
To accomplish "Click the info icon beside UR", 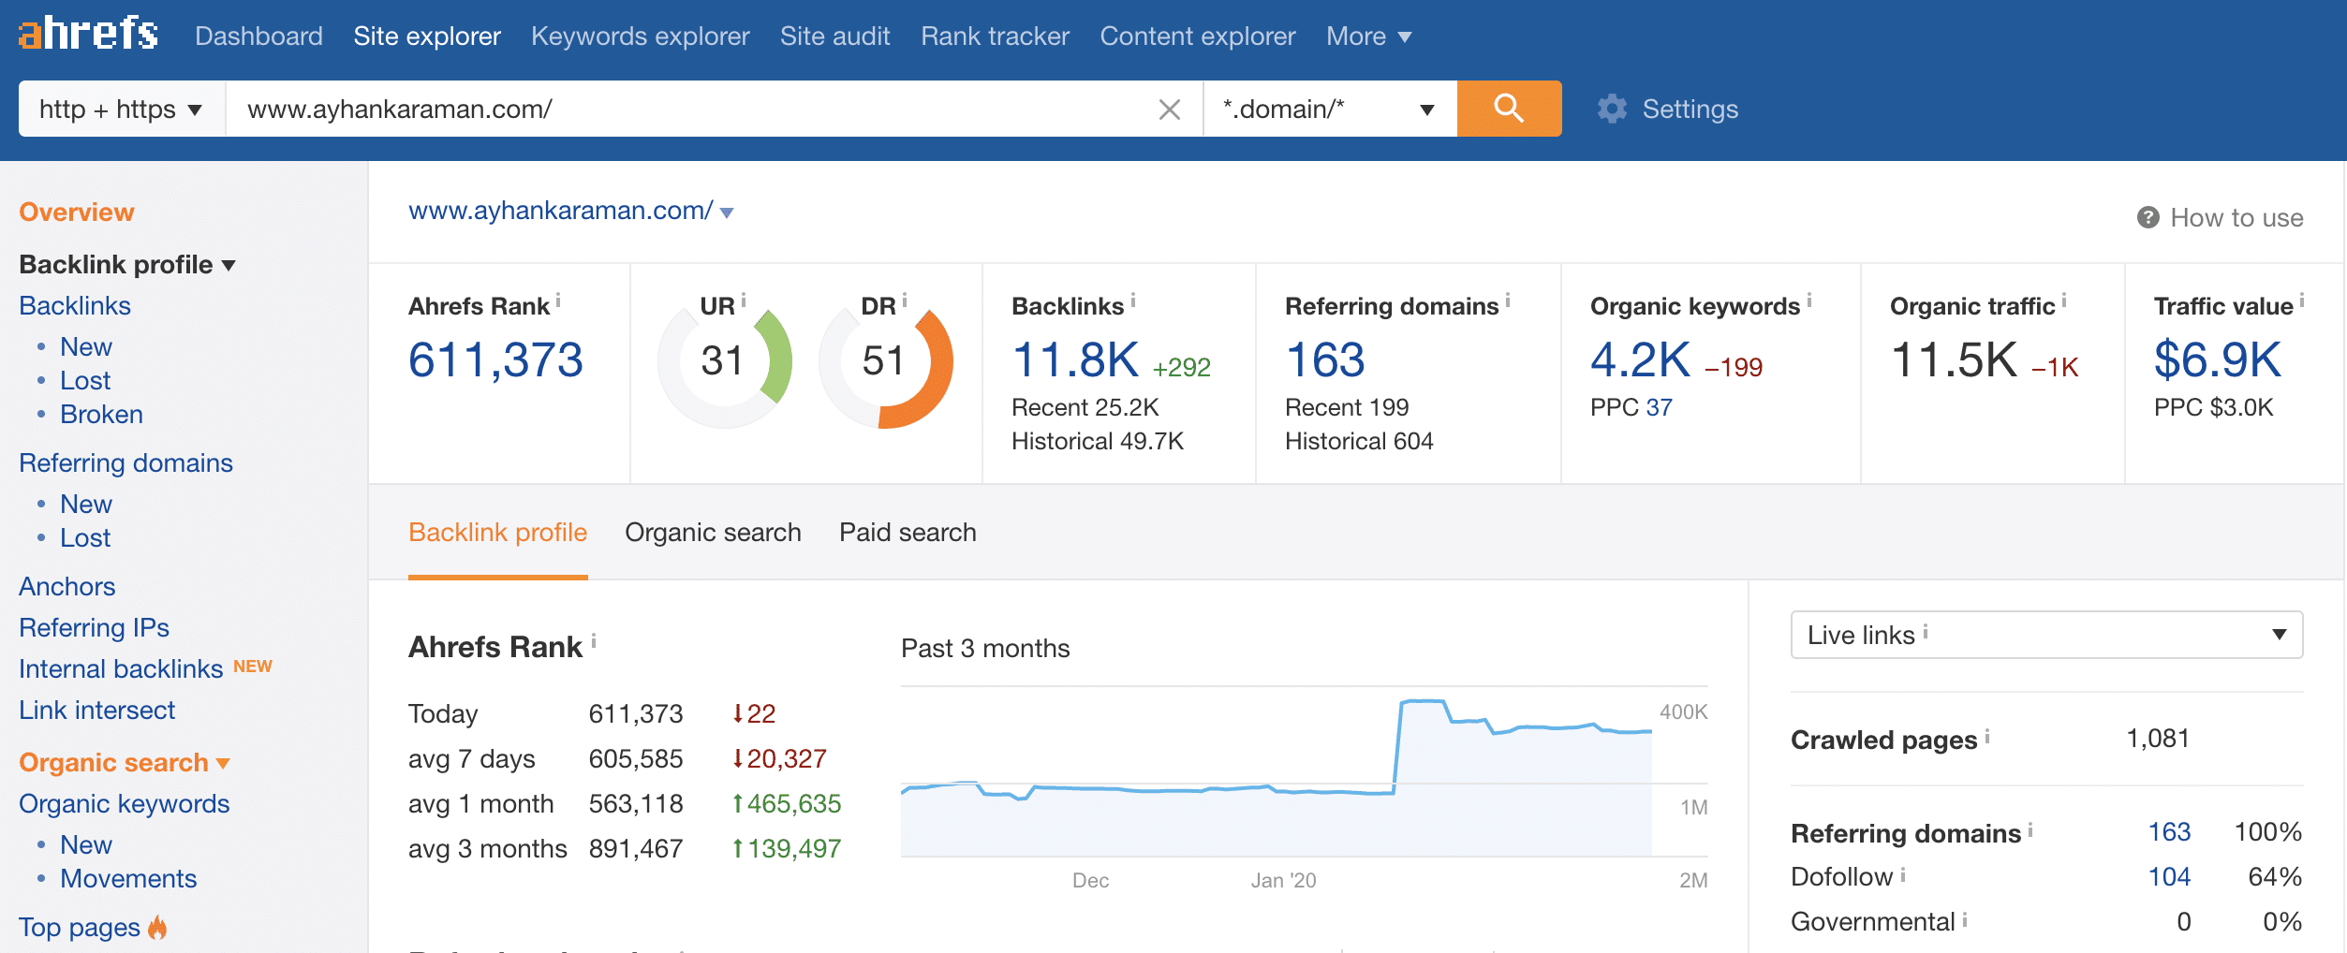I will tap(744, 301).
